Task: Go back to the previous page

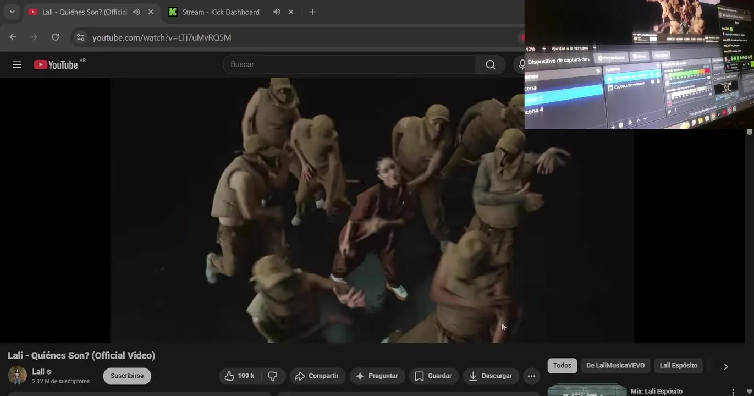Action: pyautogui.click(x=13, y=37)
